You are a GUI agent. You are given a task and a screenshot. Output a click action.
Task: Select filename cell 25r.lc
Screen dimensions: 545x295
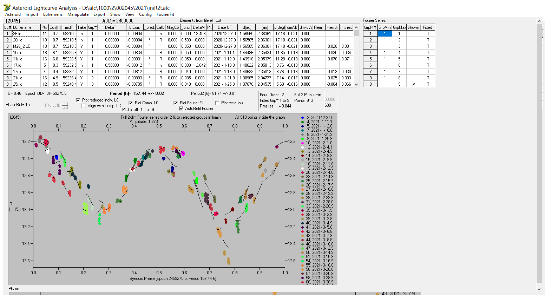tap(26, 84)
